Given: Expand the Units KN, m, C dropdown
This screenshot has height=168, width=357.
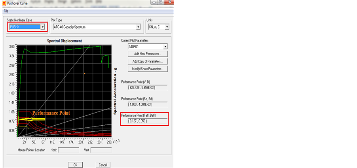Looking at the screenshot, I should click(x=167, y=27).
